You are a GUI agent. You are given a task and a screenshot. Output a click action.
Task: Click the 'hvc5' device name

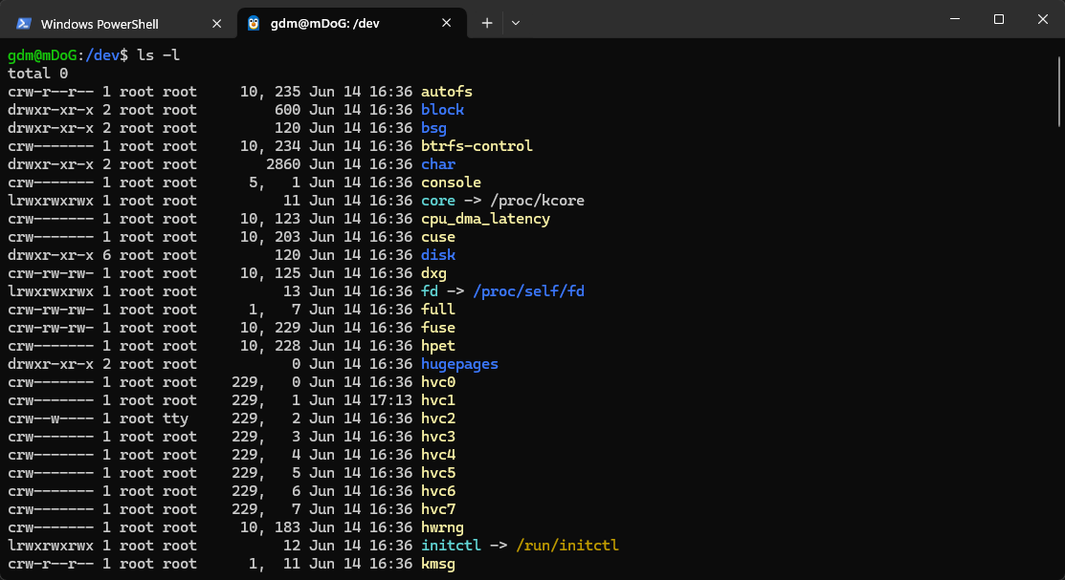click(x=438, y=473)
